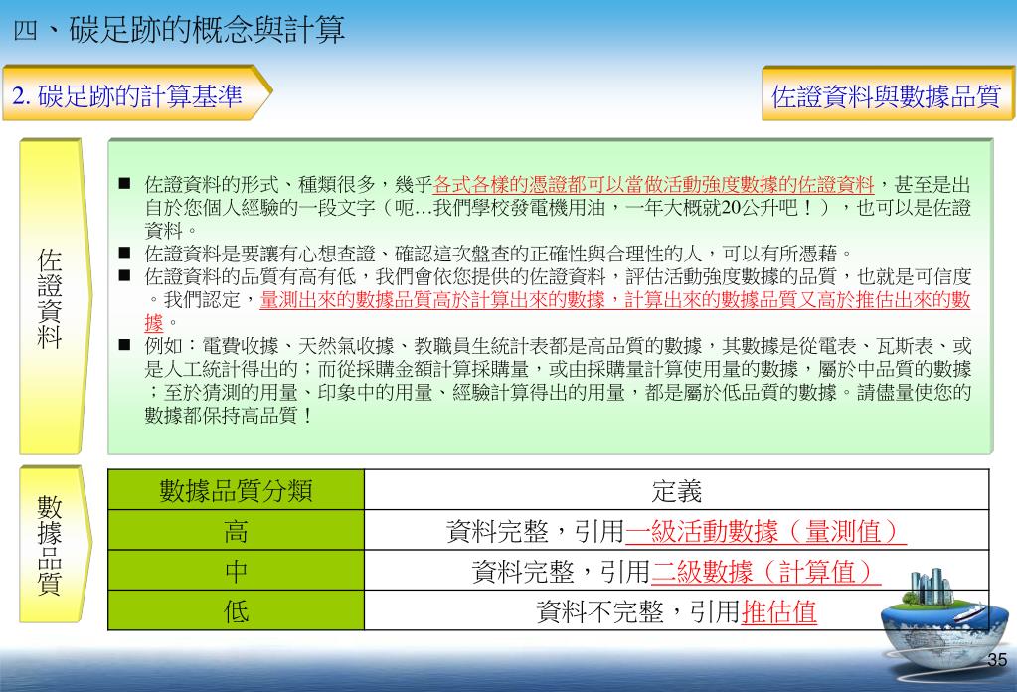1017x692 pixels.
Task: Click the cell text 資料不完整，引用
Action: (x=638, y=611)
